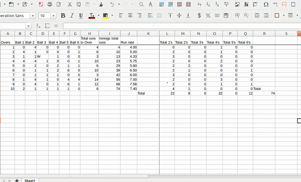Open the Name Box dropdown arrow
The width and height of the screenshot is (301, 182).
(x=28, y=26)
